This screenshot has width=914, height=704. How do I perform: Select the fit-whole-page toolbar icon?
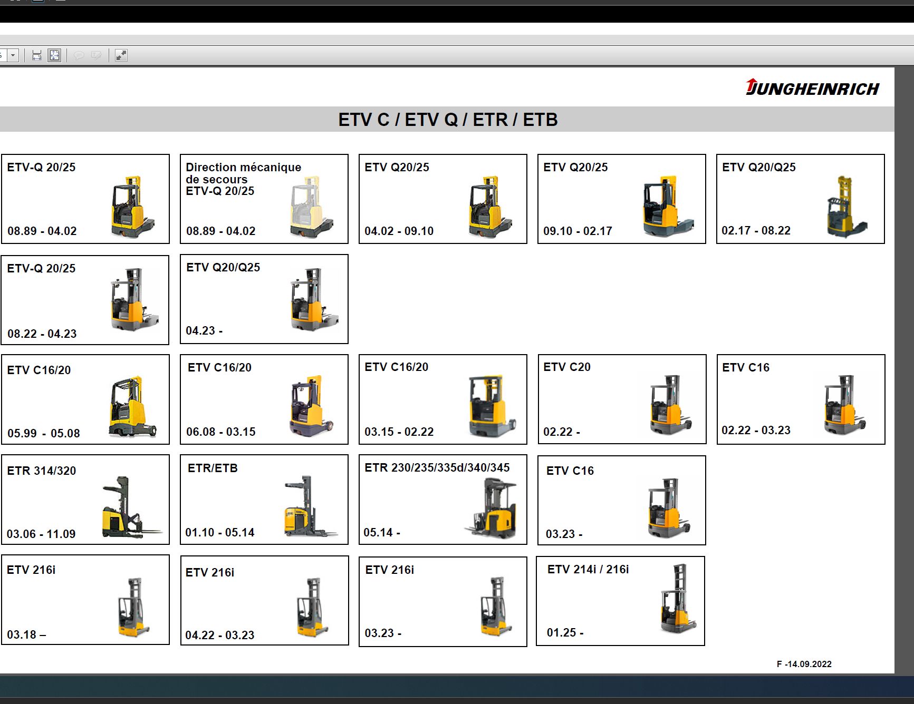click(53, 55)
